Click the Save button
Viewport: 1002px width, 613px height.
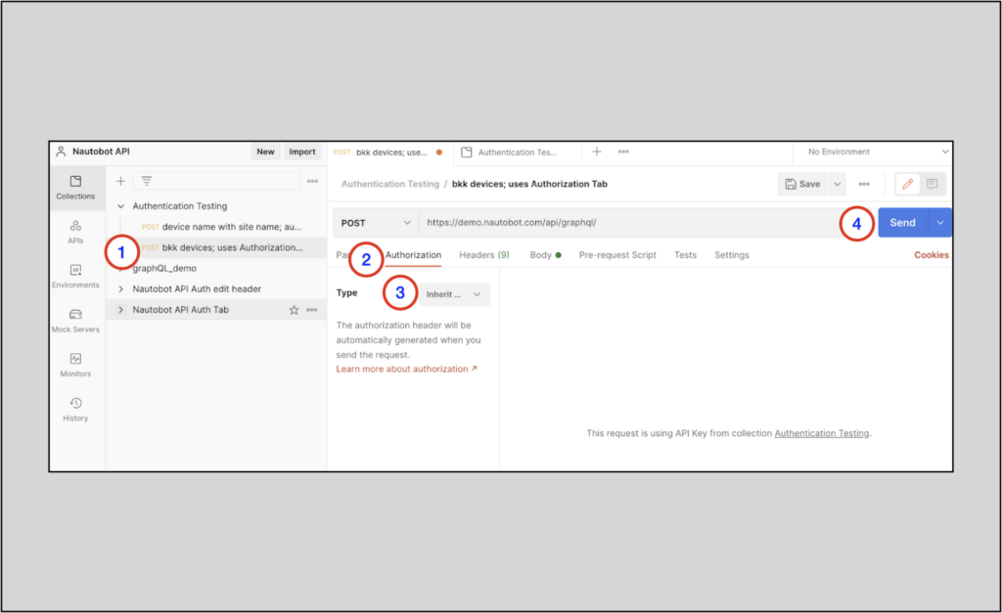[802, 184]
